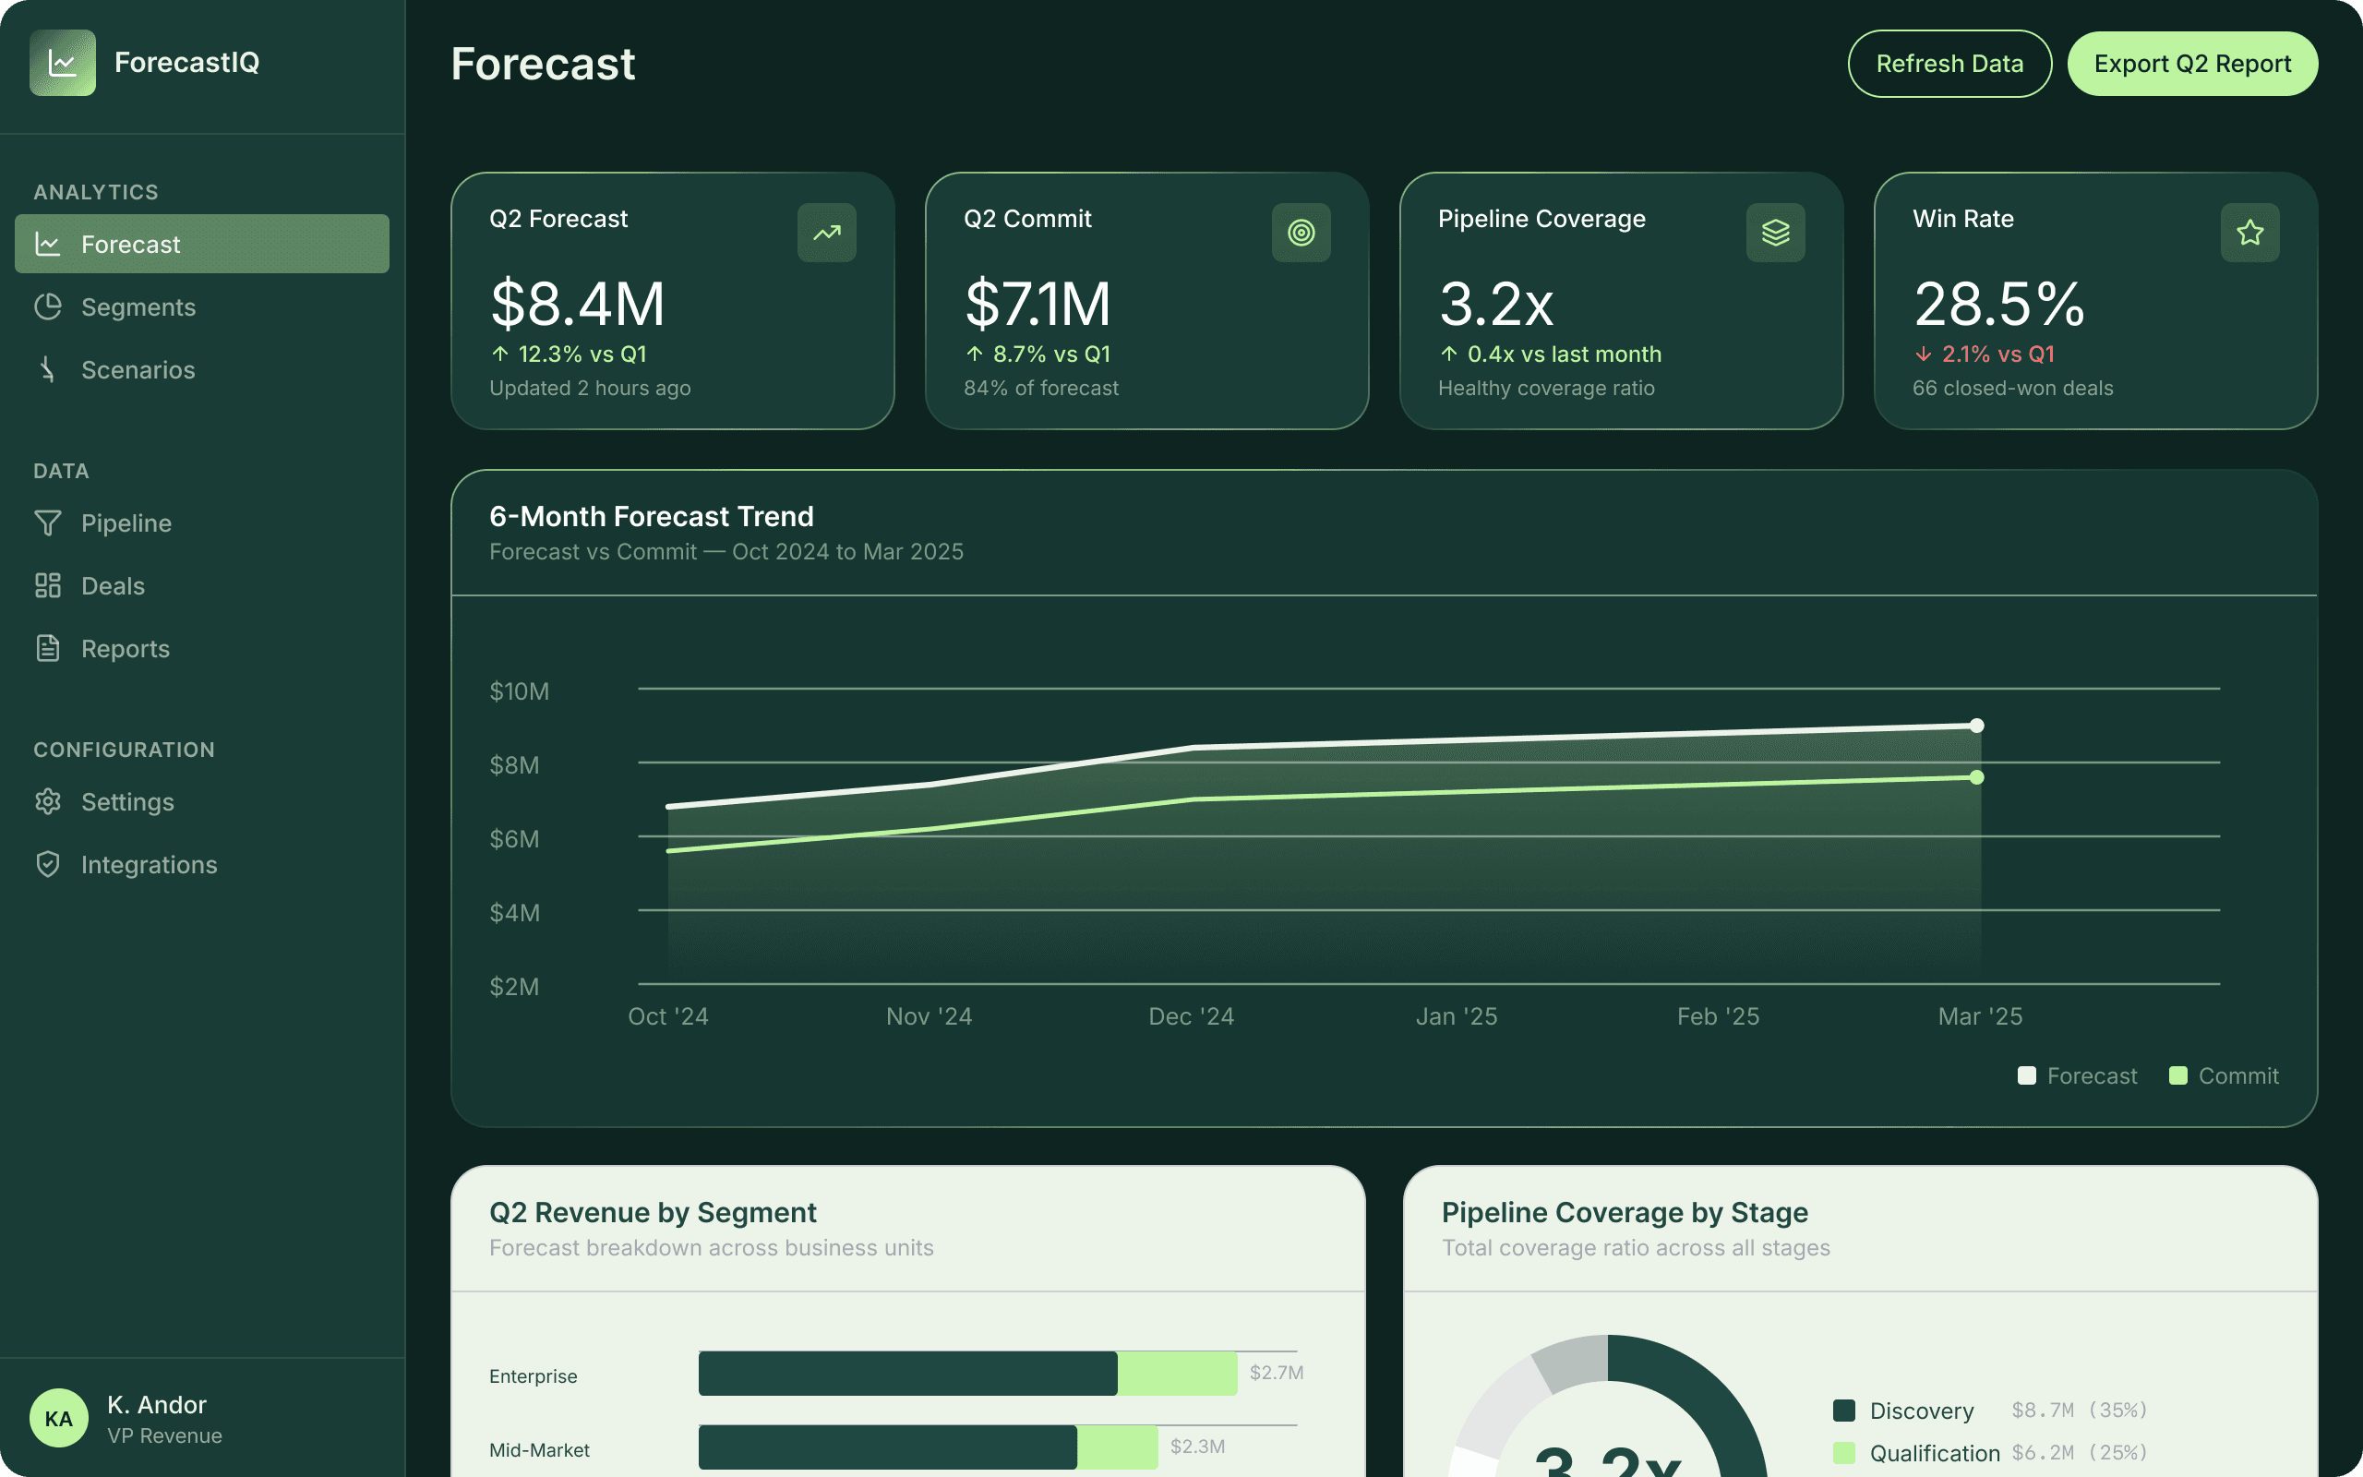Click the trending-up icon on Q2 Forecast card
This screenshot has width=2363, height=1477.
click(827, 233)
